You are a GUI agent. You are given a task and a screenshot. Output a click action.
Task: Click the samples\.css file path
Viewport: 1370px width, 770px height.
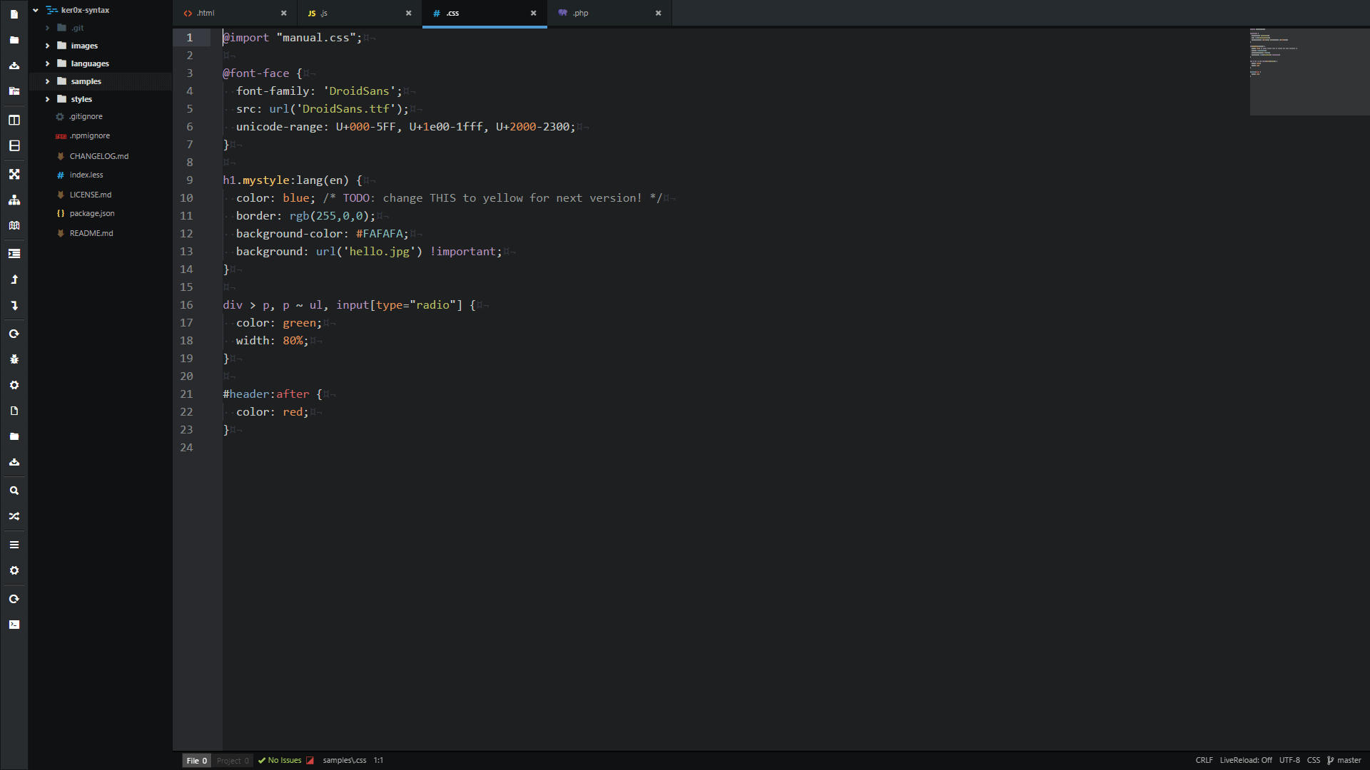pyautogui.click(x=345, y=761)
